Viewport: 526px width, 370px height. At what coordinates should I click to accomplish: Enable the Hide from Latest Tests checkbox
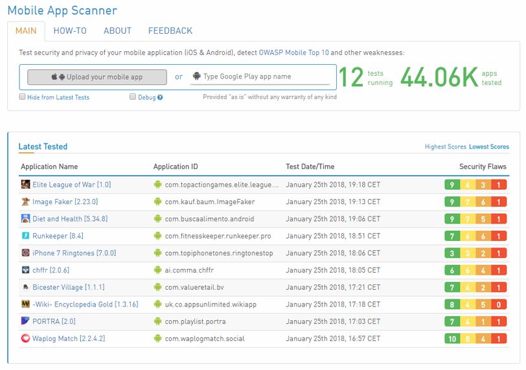[x=23, y=97]
